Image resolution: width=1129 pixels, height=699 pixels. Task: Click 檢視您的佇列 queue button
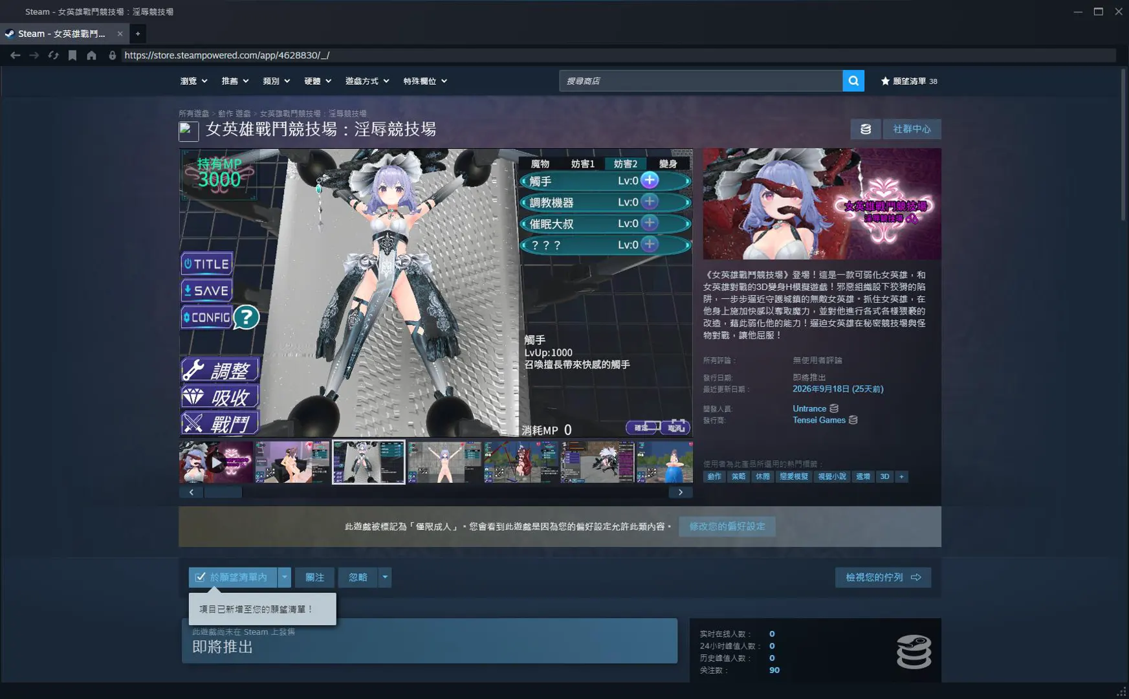pyautogui.click(x=883, y=577)
